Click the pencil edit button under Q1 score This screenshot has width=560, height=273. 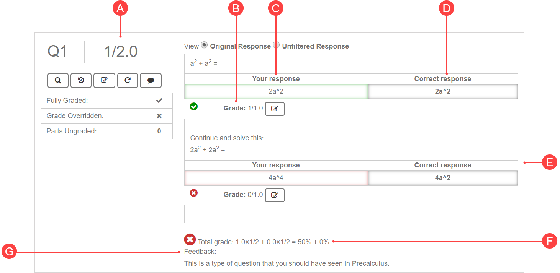[x=104, y=80]
